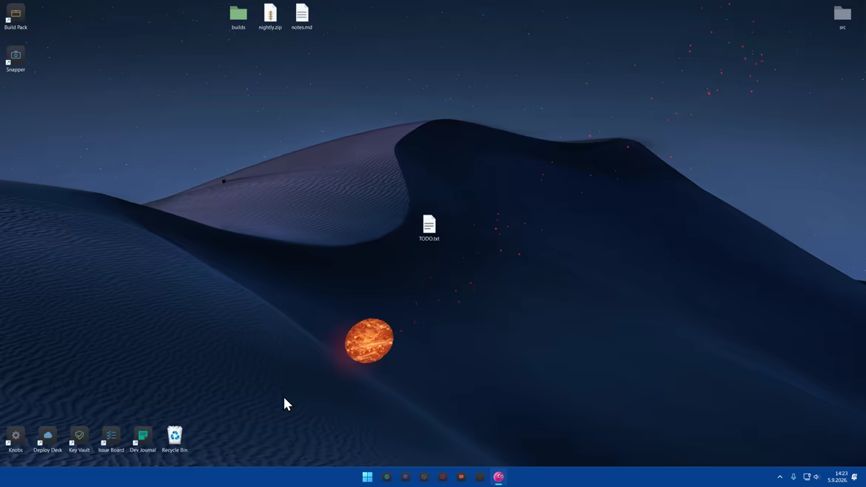The image size is (866, 487).
Task: Open the clock showing 14:23
Action: pyautogui.click(x=837, y=477)
